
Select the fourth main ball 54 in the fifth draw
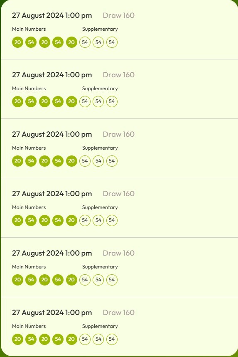click(58, 280)
